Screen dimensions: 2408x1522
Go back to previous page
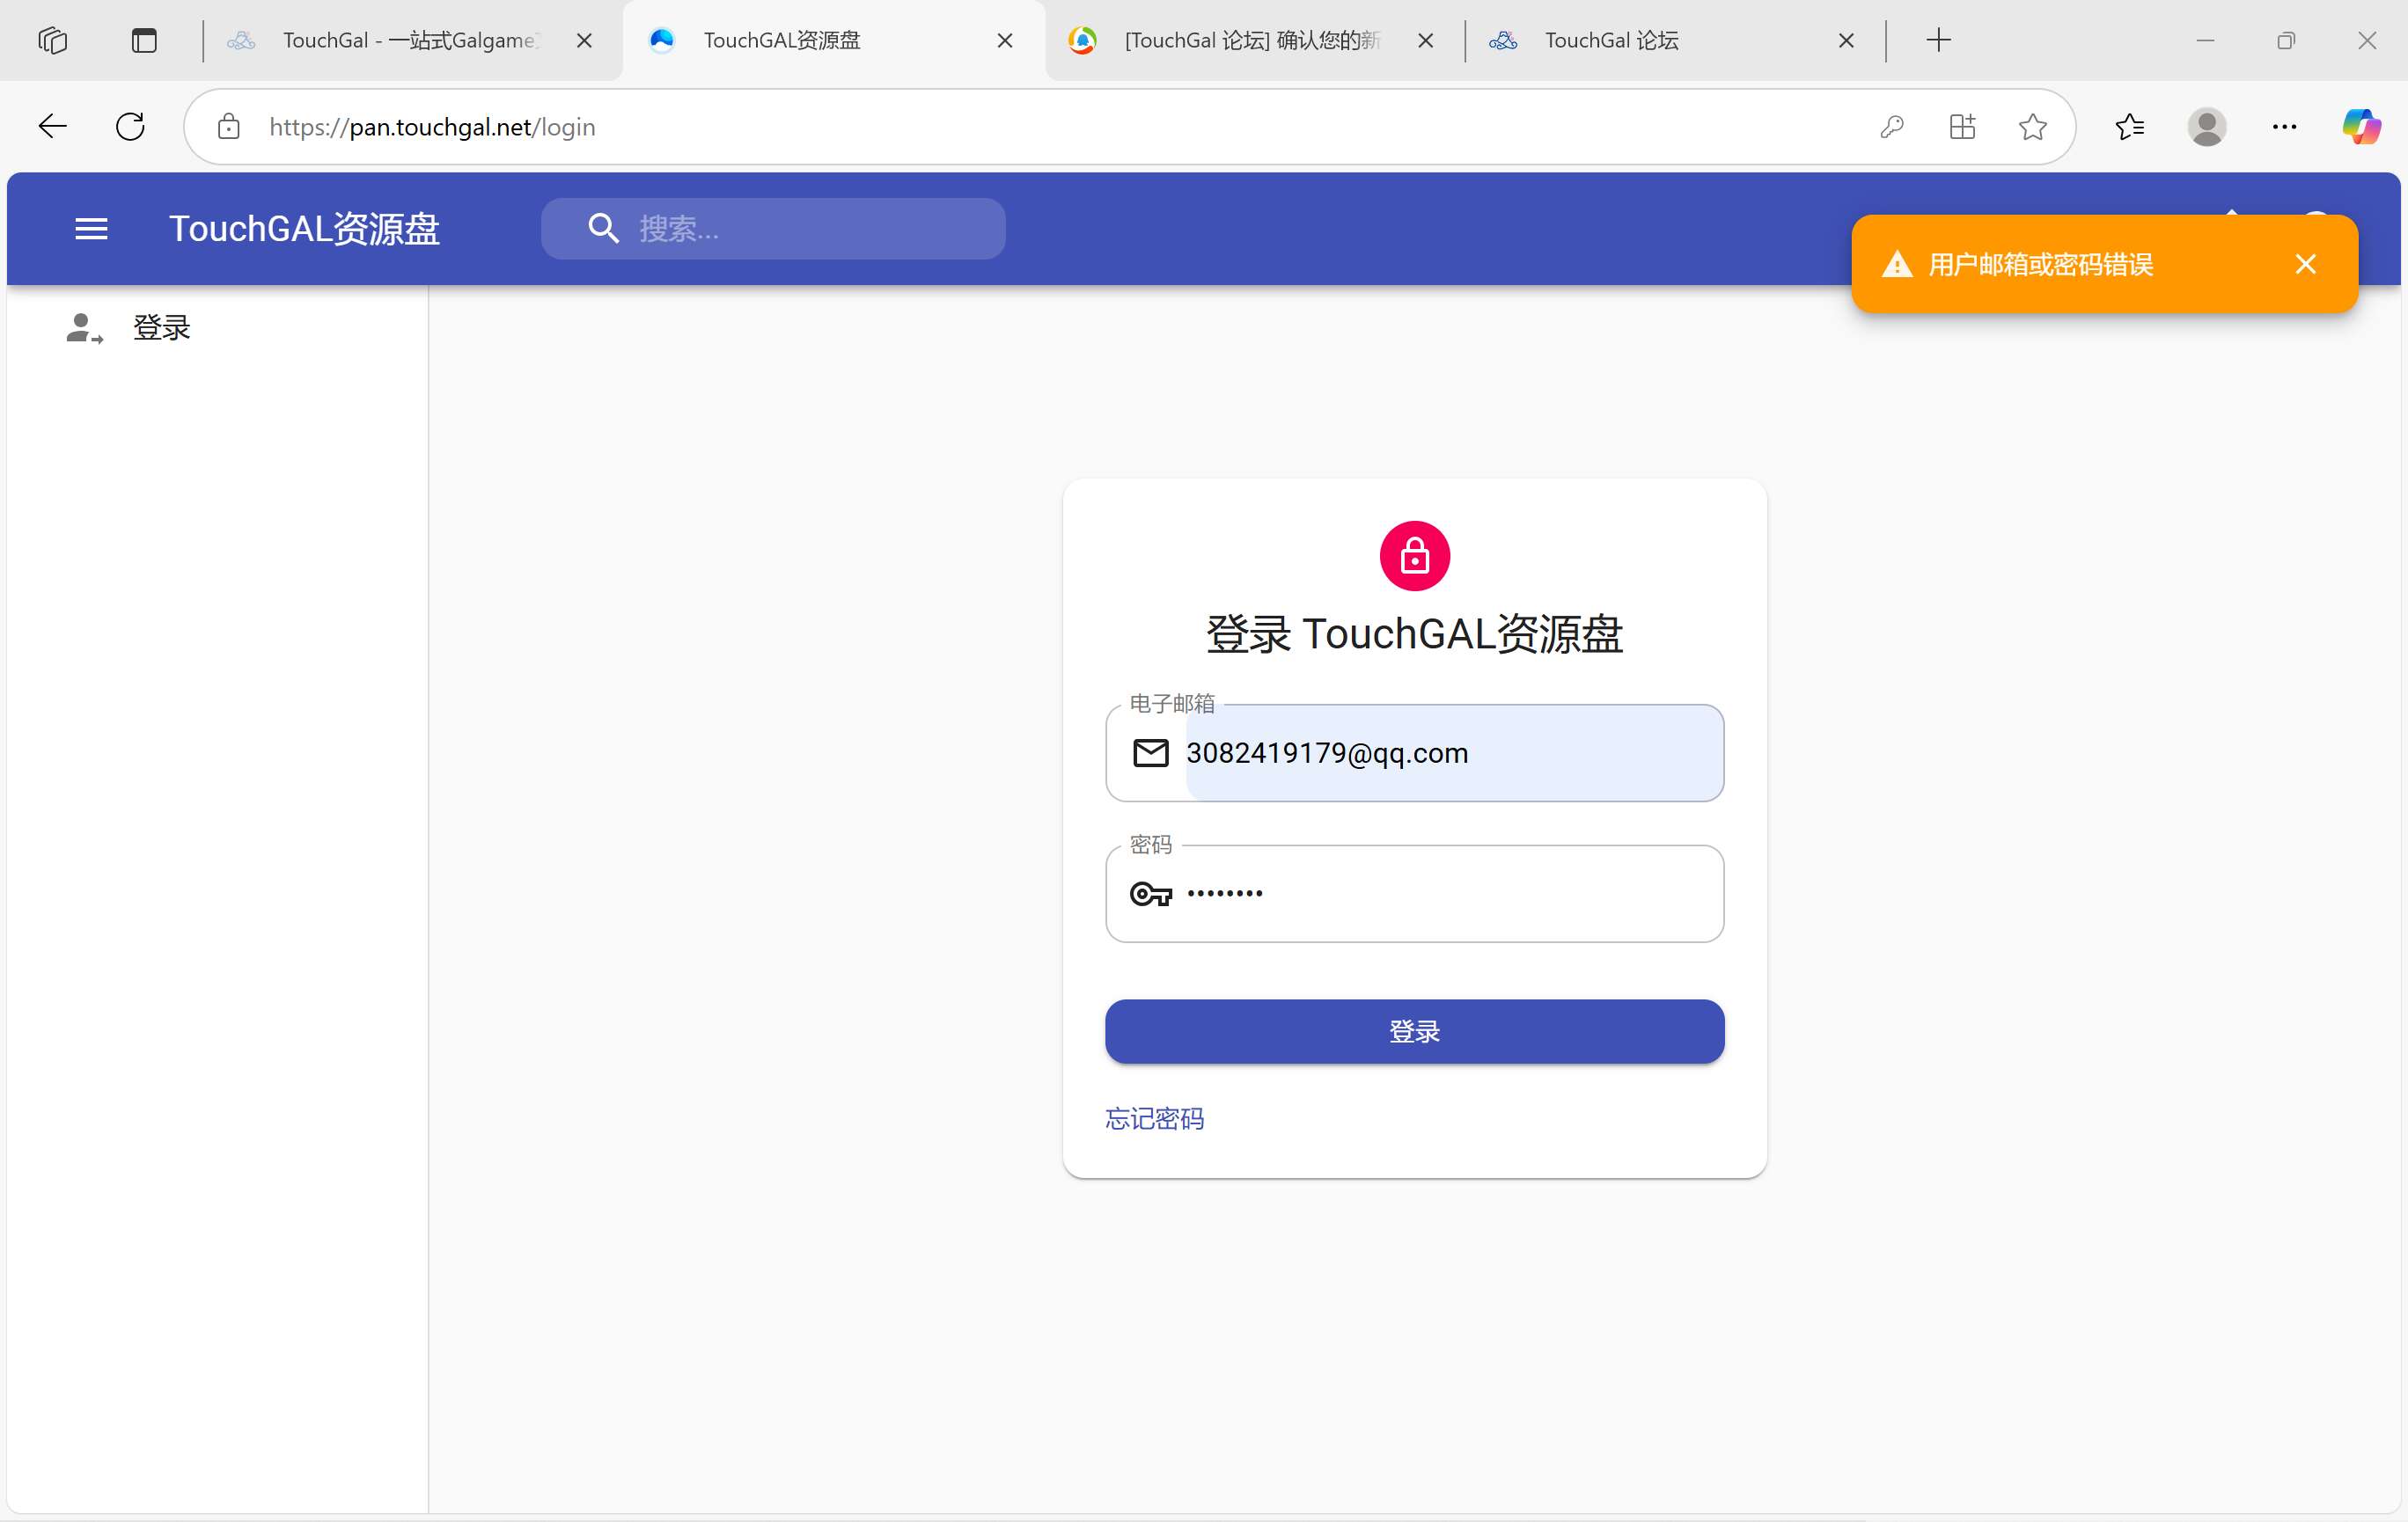[52, 127]
